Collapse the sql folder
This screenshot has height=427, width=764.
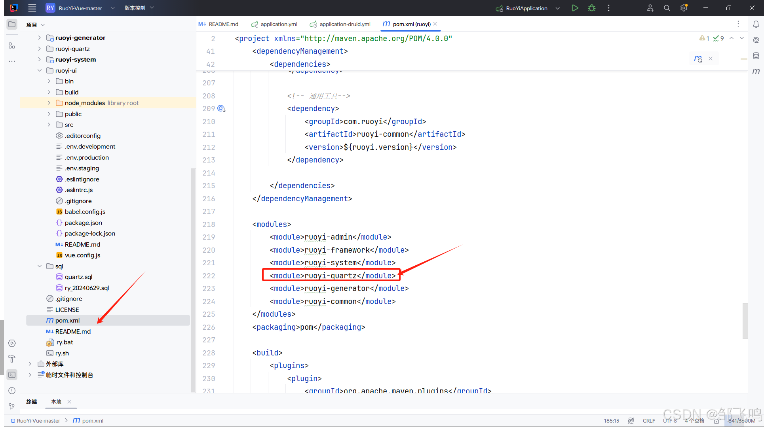tap(39, 266)
